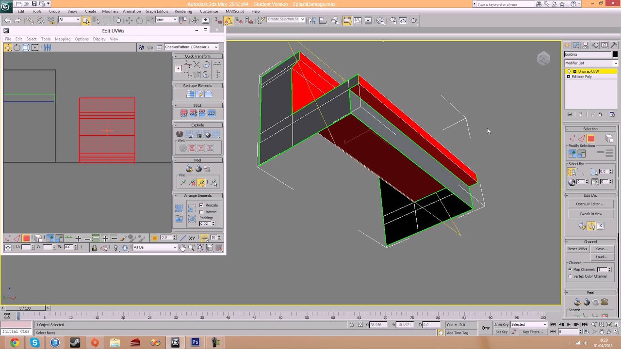Click the Pan View hand icon
This screenshot has width=621, height=349.
[182, 248]
